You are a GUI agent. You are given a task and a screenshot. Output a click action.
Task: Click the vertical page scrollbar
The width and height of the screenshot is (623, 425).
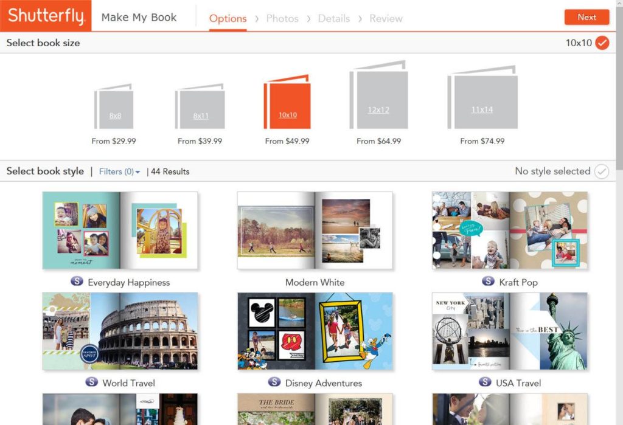point(619,122)
